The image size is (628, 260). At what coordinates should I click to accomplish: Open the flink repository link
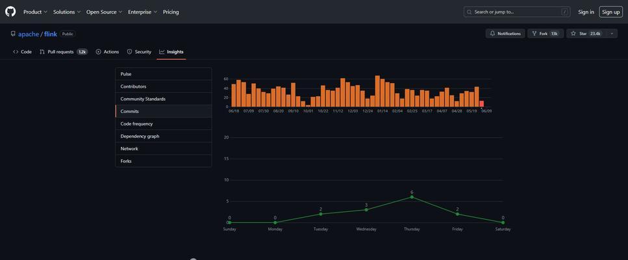coord(51,34)
